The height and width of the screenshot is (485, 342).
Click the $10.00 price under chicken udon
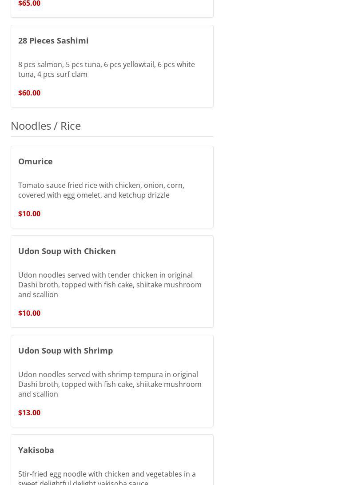tap(29, 313)
